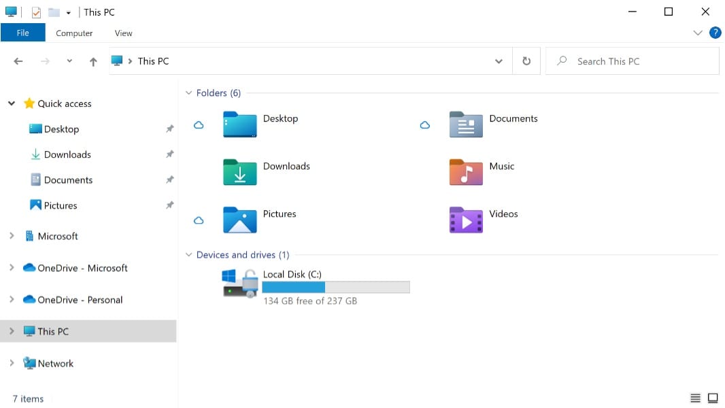Screen dimensions: 725x408
Task: Expand the Network tree node
Action: (12, 363)
